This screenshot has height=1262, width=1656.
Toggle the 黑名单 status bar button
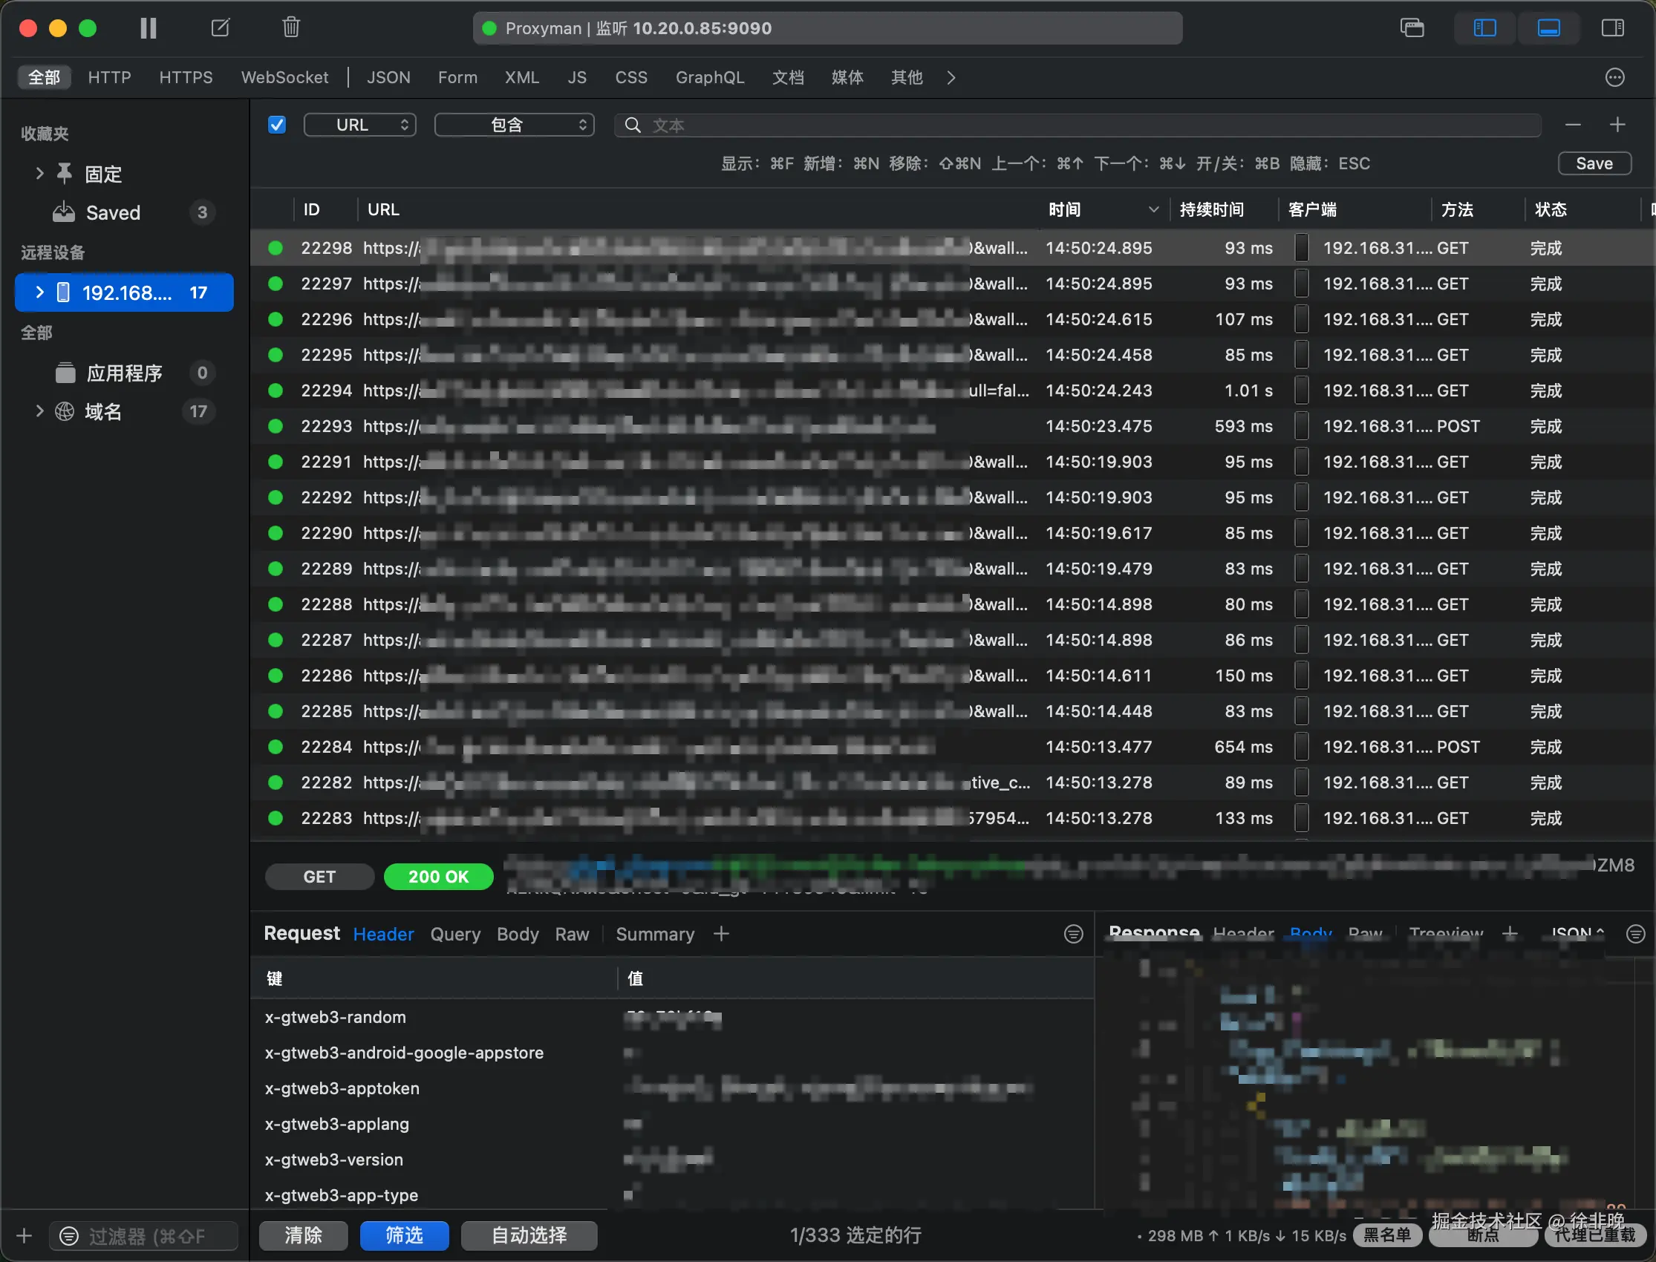click(x=1387, y=1236)
